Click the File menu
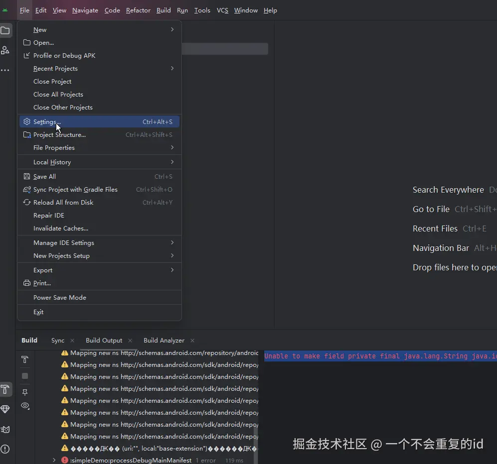The image size is (497, 464). coord(24,10)
